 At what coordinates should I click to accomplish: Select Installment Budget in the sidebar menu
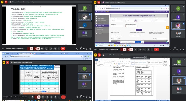pos(102,26)
